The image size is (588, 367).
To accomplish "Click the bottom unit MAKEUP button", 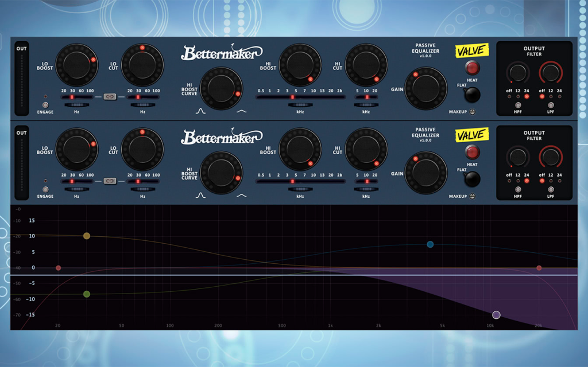I will click(473, 196).
